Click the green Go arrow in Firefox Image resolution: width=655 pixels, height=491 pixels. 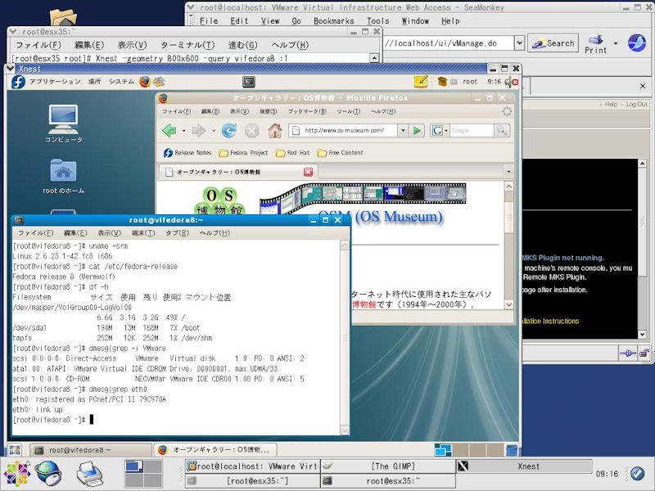(x=417, y=131)
